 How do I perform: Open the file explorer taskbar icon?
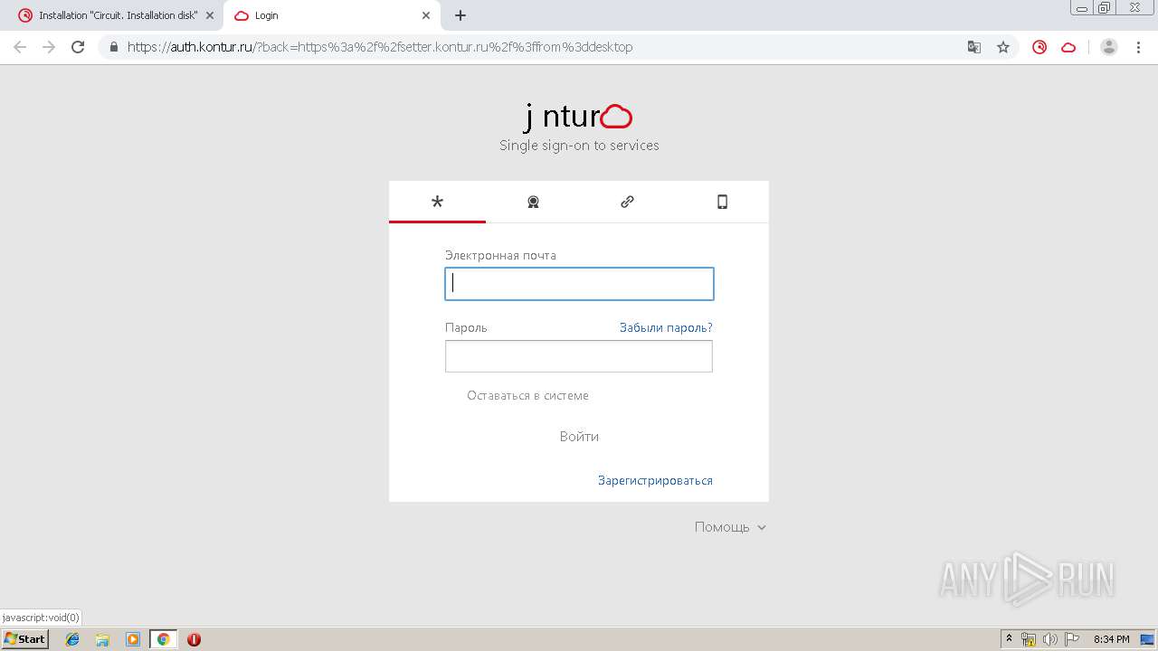pyautogui.click(x=102, y=639)
